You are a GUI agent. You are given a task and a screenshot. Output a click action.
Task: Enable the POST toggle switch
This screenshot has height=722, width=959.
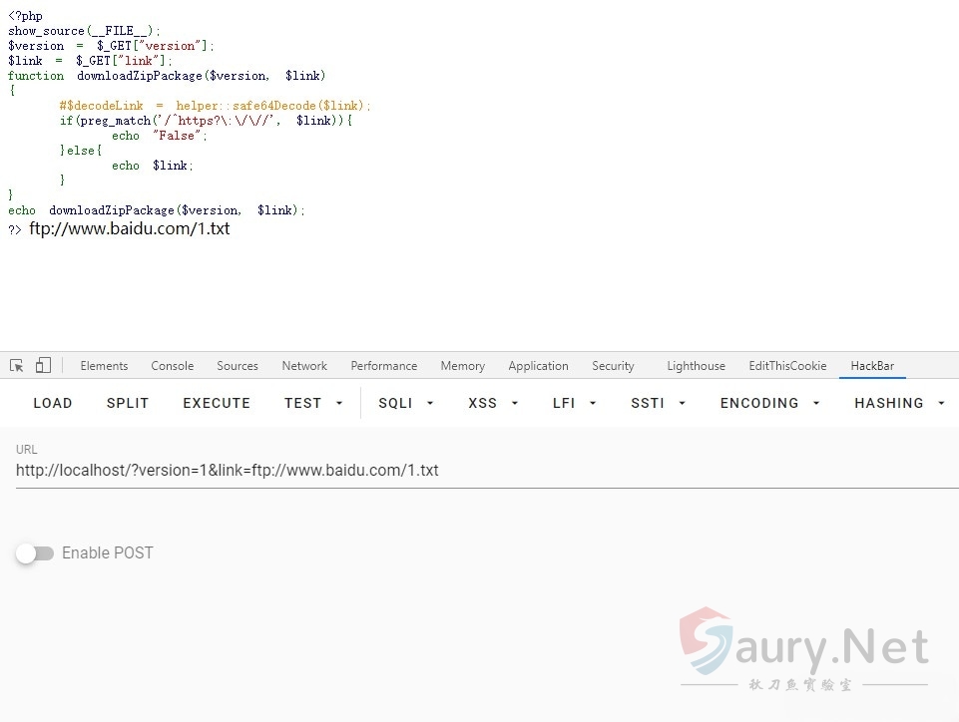35,553
